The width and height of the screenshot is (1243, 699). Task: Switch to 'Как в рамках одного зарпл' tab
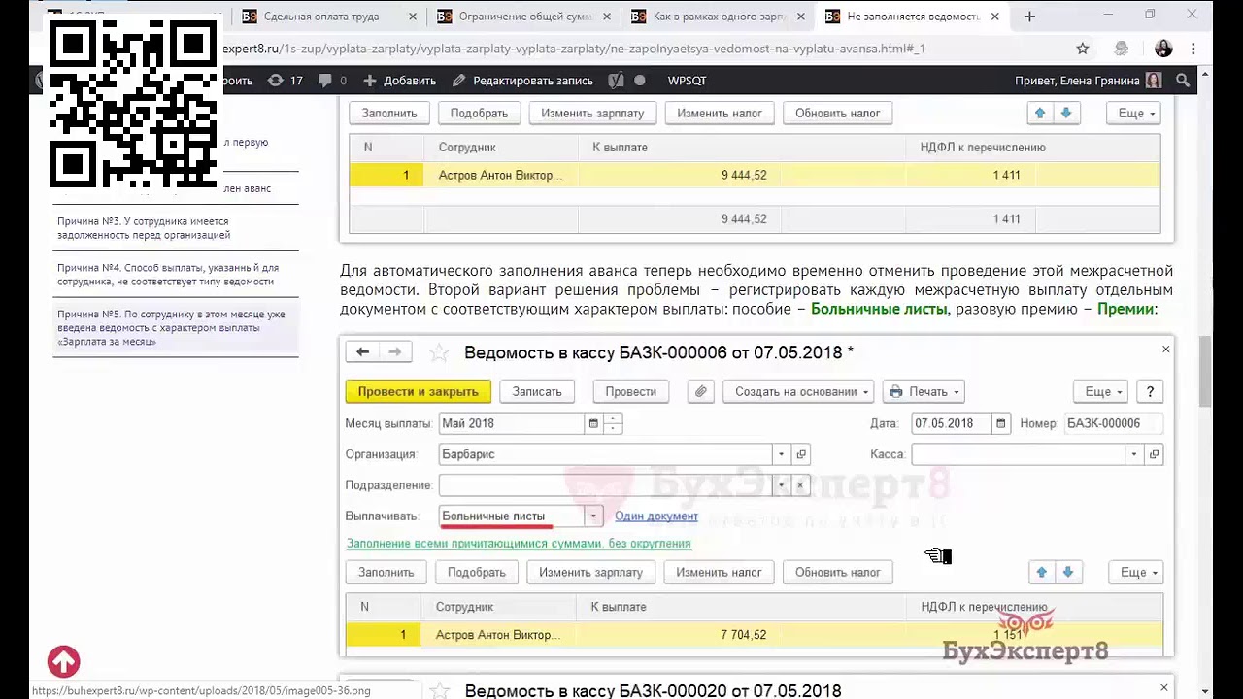(x=718, y=17)
